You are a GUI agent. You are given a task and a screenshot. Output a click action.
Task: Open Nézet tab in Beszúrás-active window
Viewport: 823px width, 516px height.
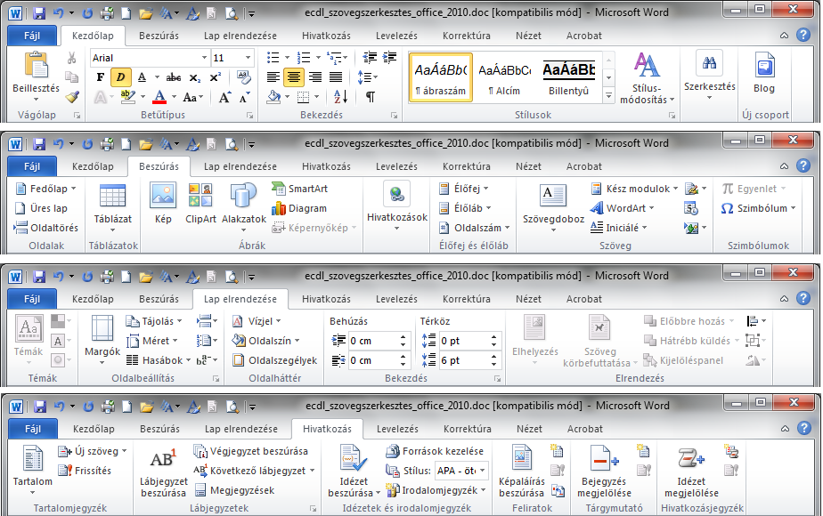point(528,166)
